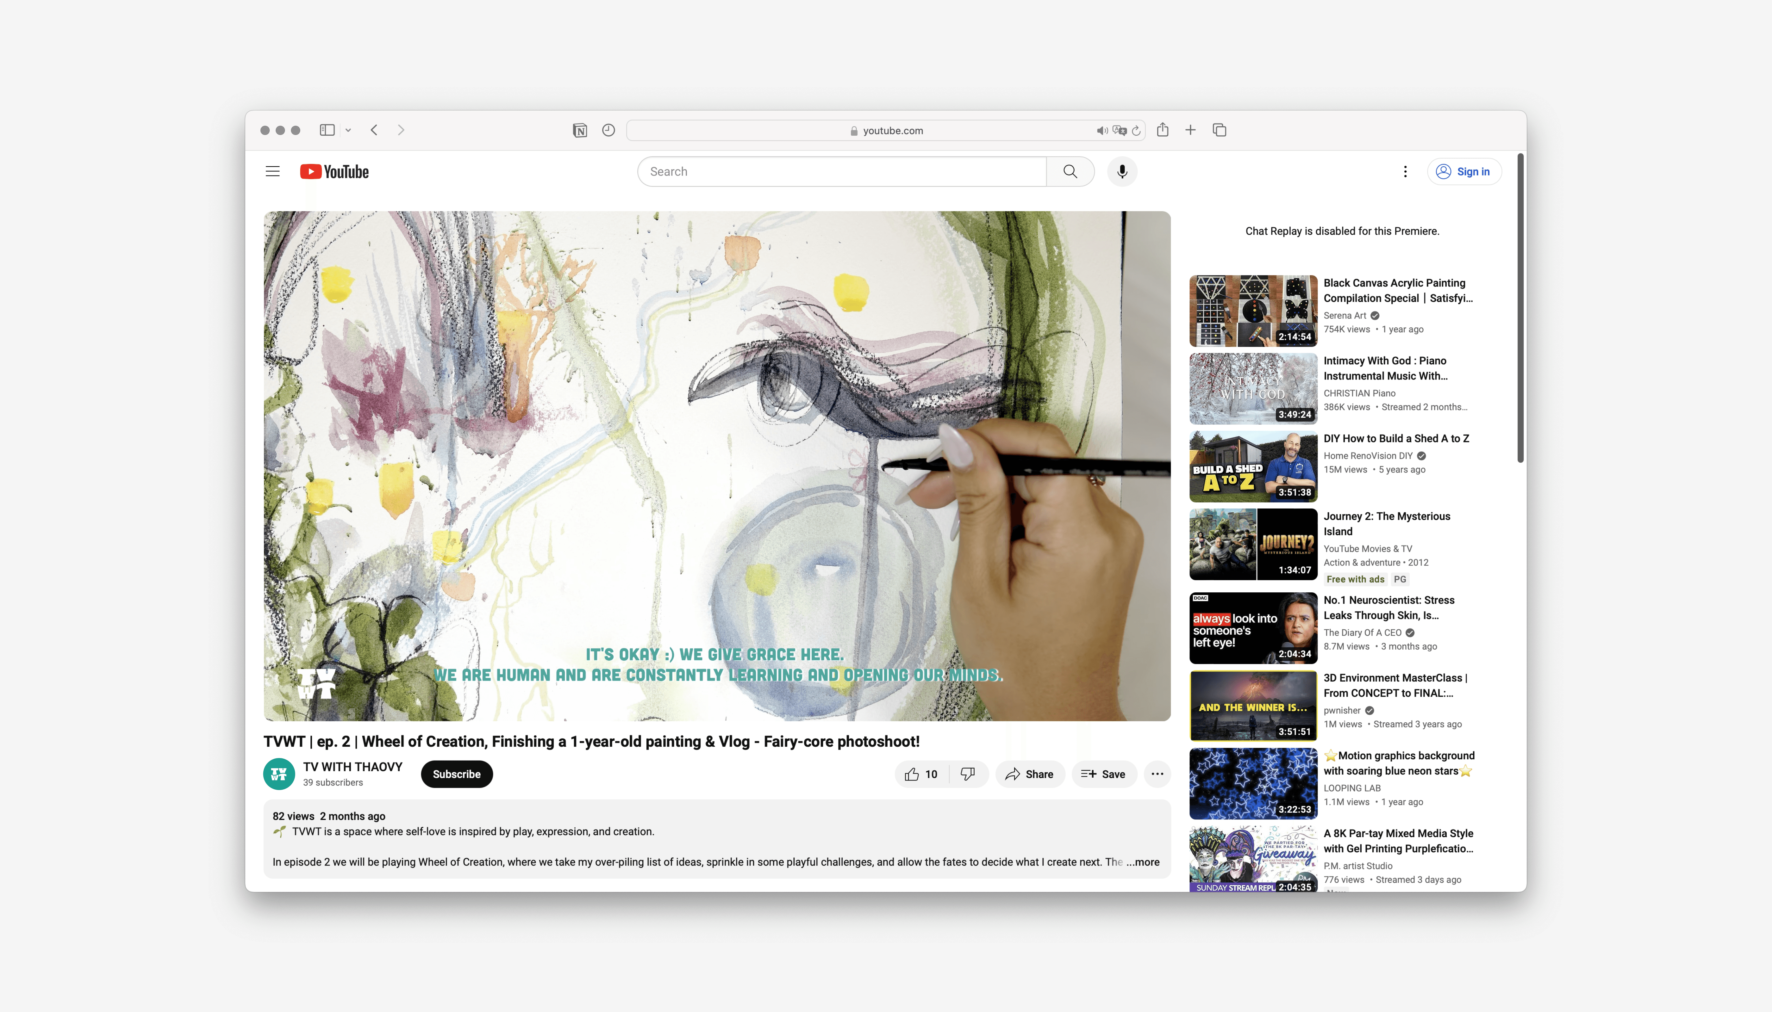
Task: Open Safari sidebar dropdown chevron
Action: pos(348,131)
